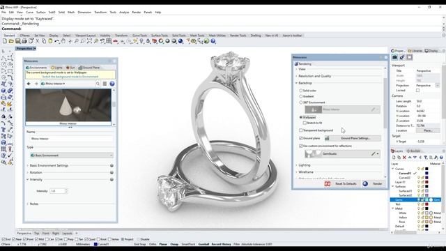Click the Print icon in Standard toolbar
The image size is (446, 251).
(x=24, y=41)
